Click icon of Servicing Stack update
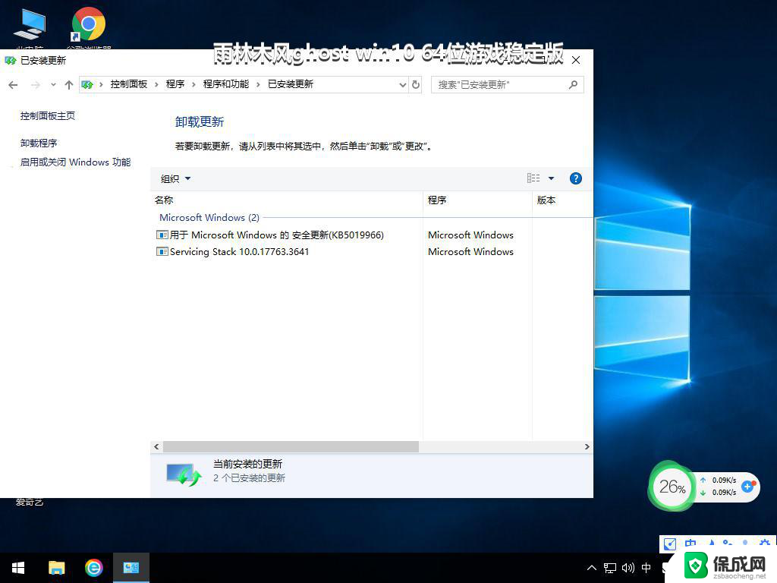The height and width of the screenshot is (583, 777). (x=162, y=252)
